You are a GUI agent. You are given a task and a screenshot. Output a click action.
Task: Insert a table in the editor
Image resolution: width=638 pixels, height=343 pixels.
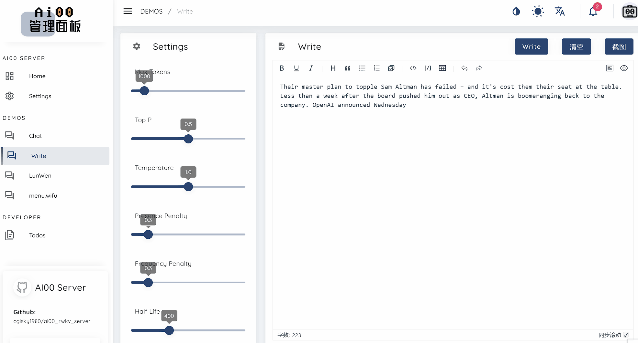point(442,68)
